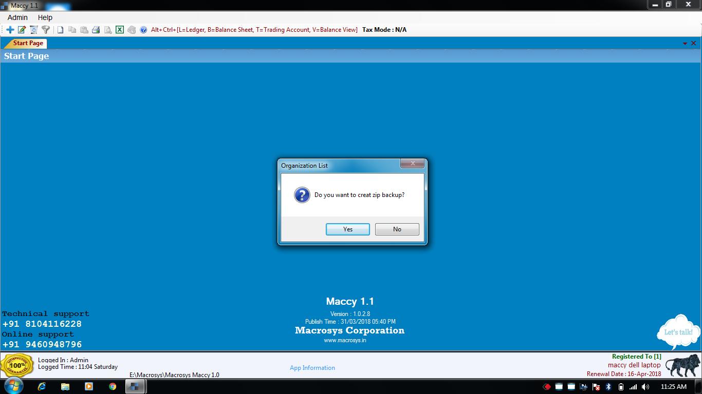Click the Filter funnel toolbar icon

(x=46, y=30)
